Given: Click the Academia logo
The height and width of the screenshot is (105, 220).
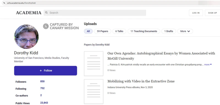Looking at the screenshot, I should click(x=29, y=13).
